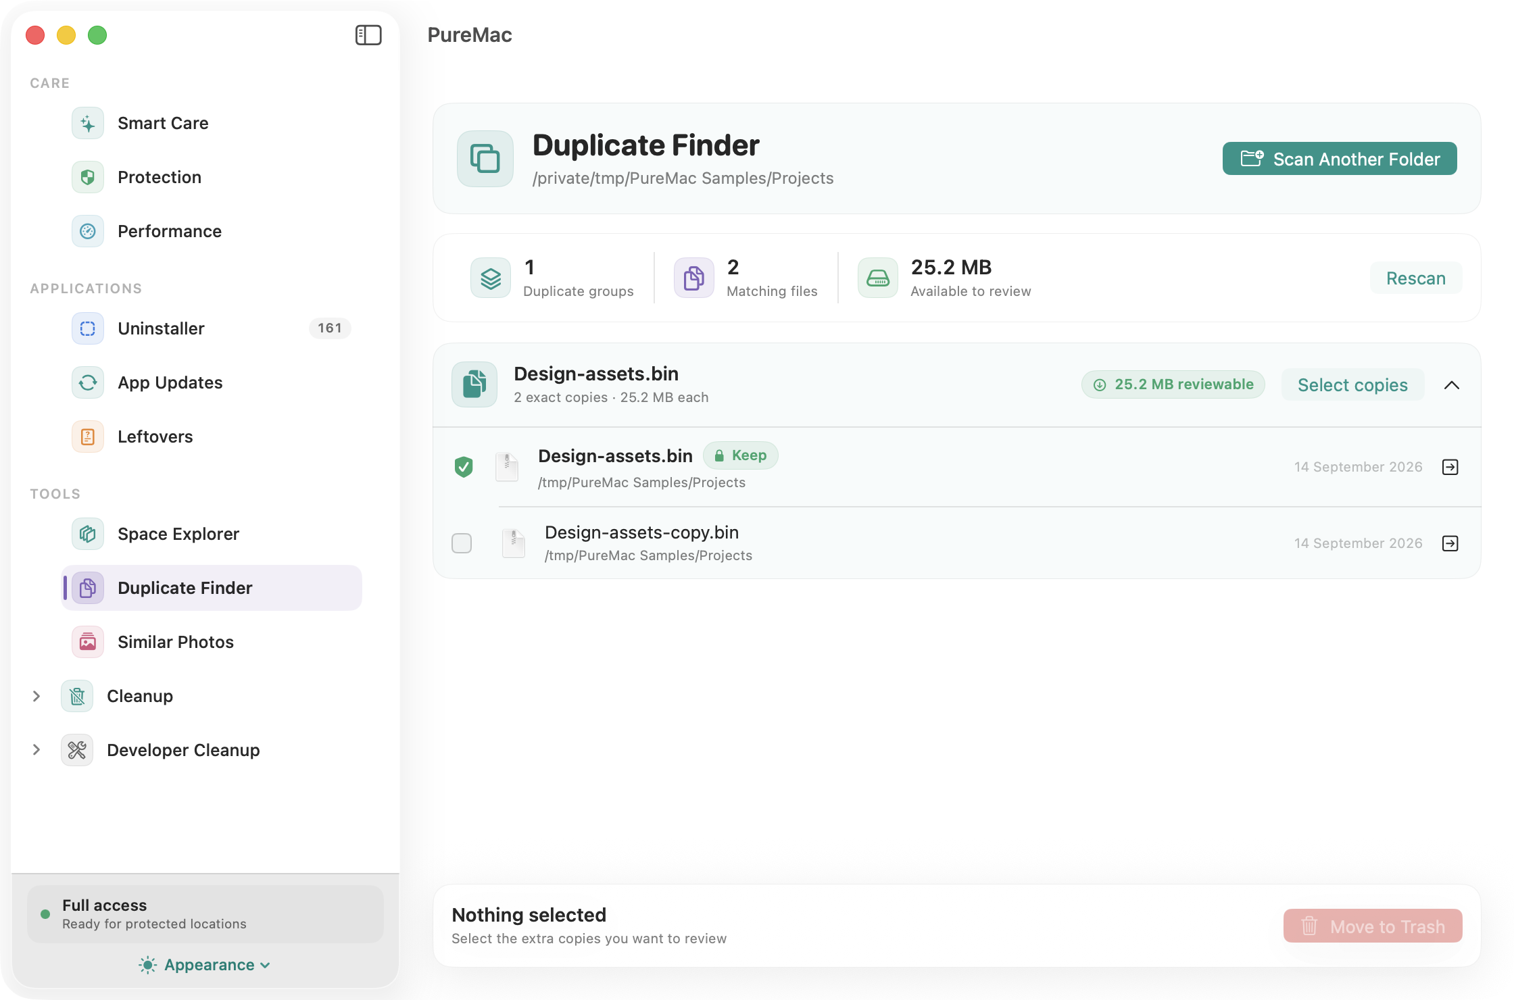The width and height of the screenshot is (1514, 1000).
Task: Switch to Leftovers view
Action: click(x=212, y=436)
